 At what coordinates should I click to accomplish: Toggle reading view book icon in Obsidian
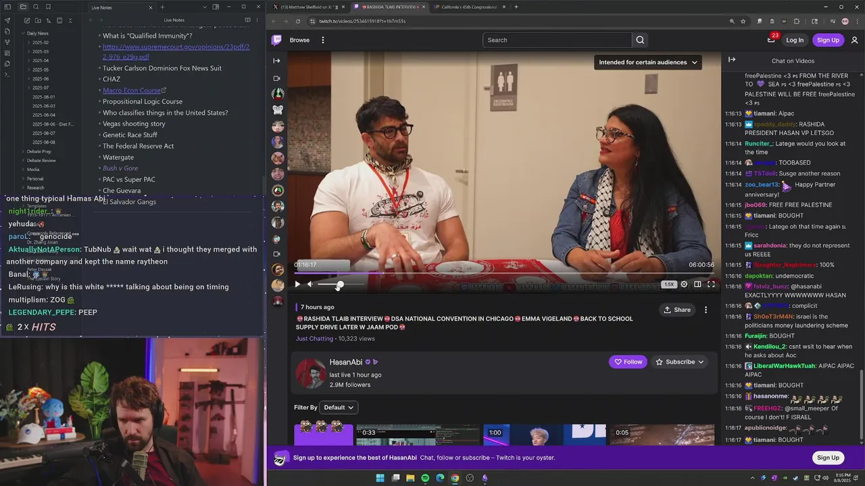247,20
